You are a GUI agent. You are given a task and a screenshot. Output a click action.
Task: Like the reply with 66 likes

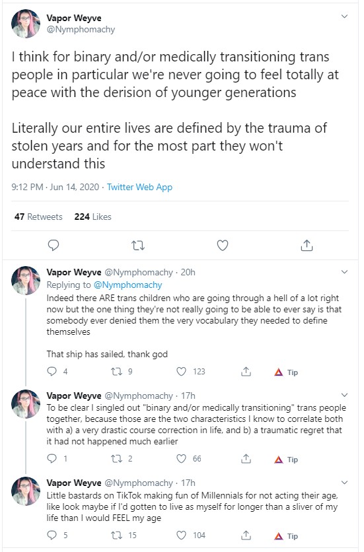tap(188, 459)
